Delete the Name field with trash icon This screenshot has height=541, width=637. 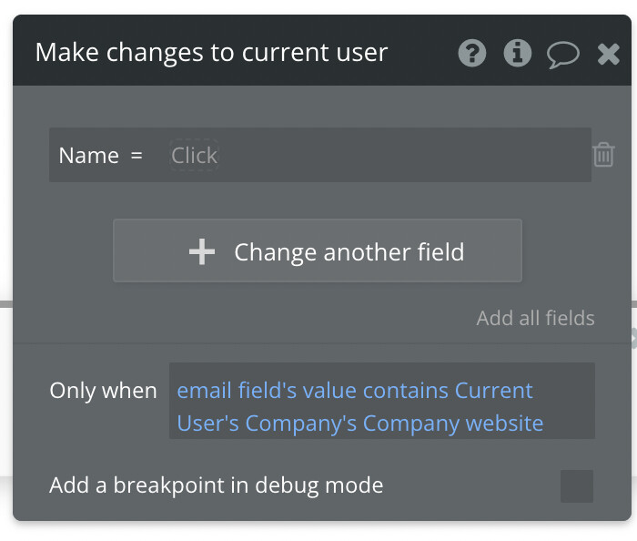click(603, 155)
